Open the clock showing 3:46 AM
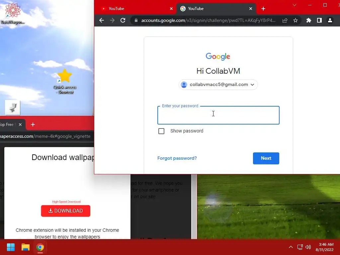The height and width of the screenshot is (255, 340). pyautogui.click(x=325, y=247)
